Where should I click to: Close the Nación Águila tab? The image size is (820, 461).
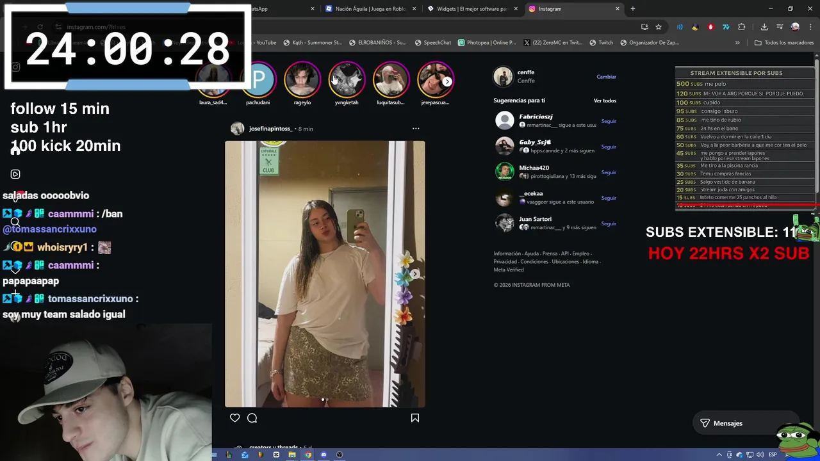(414, 9)
